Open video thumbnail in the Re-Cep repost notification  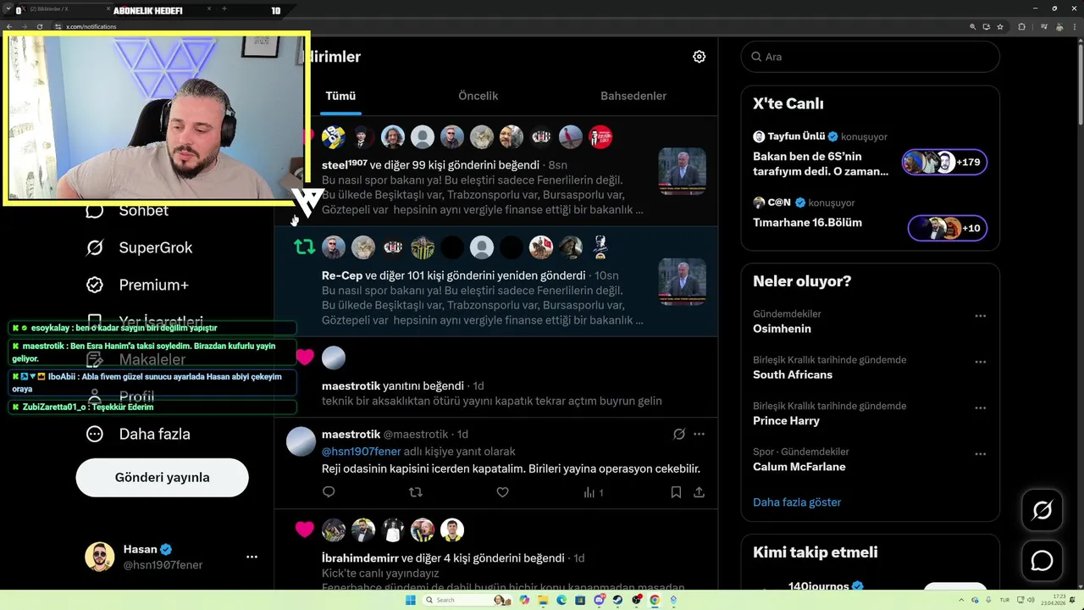682,282
